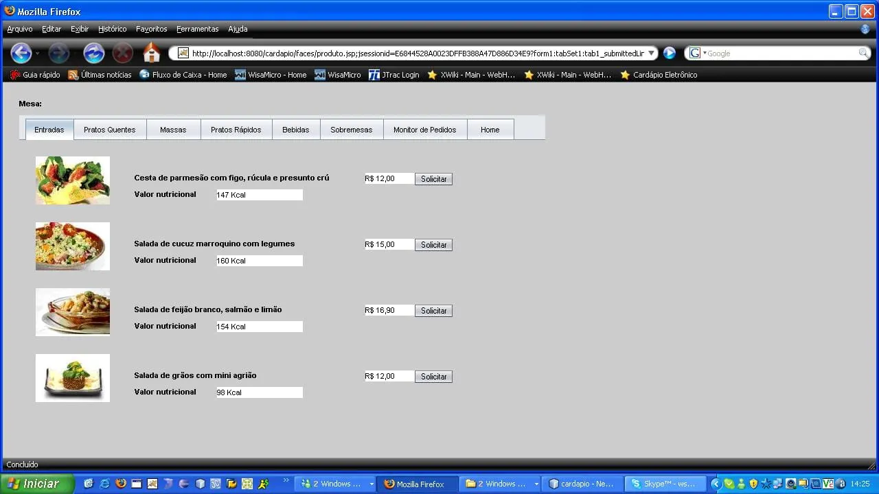Click Solicitar for Cesta de parmesão
Screen dimensions: 879x494
click(x=434, y=179)
